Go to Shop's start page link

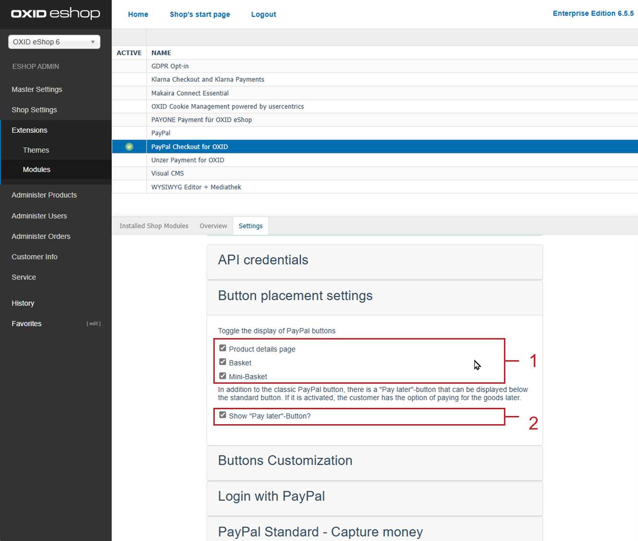(x=200, y=14)
